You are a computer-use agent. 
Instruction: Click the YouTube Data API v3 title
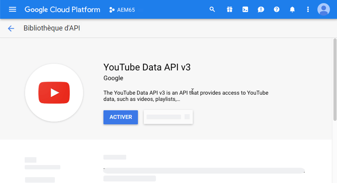[147, 67]
